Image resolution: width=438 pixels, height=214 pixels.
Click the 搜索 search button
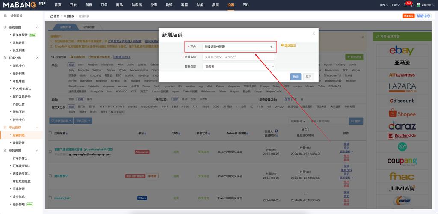pyautogui.click(x=356, y=121)
